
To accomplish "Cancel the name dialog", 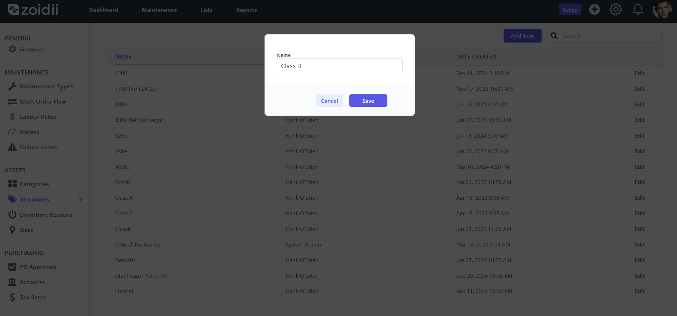I will click(x=329, y=101).
